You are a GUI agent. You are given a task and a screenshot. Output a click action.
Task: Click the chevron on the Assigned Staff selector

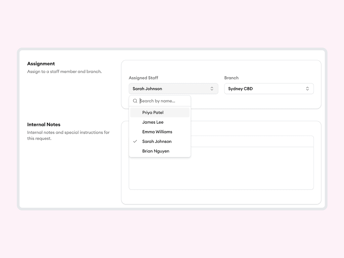point(212,88)
